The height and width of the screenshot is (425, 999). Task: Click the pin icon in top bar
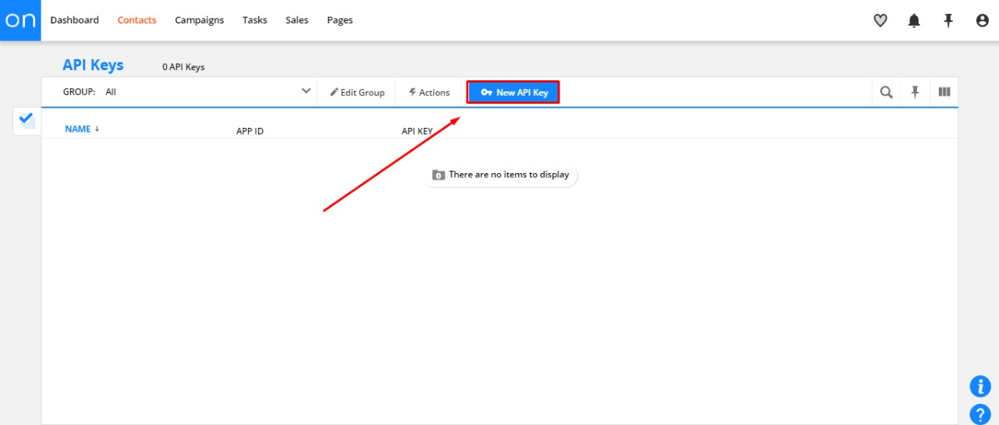pyautogui.click(x=948, y=21)
